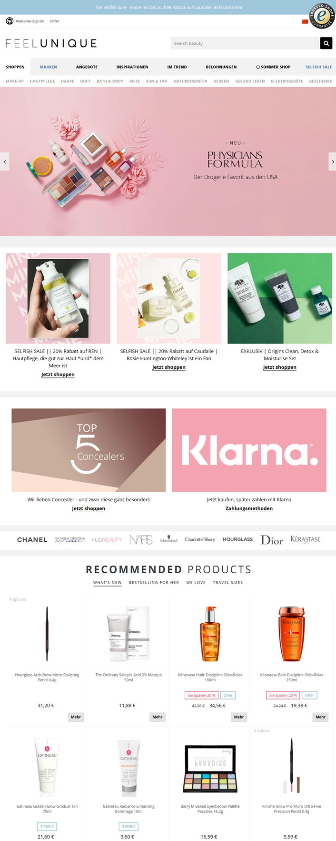The height and width of the screenshot is (841, 336).
Task: Open the NARS brand logo
Action: click(x=141, y=539)
